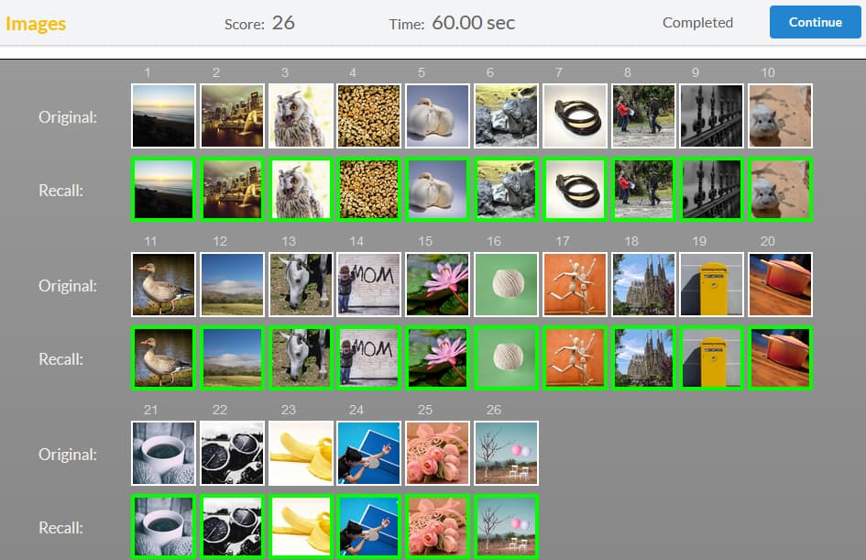
Task: Open the night city skyline in Recall row
Action: (x=233, y=190)
